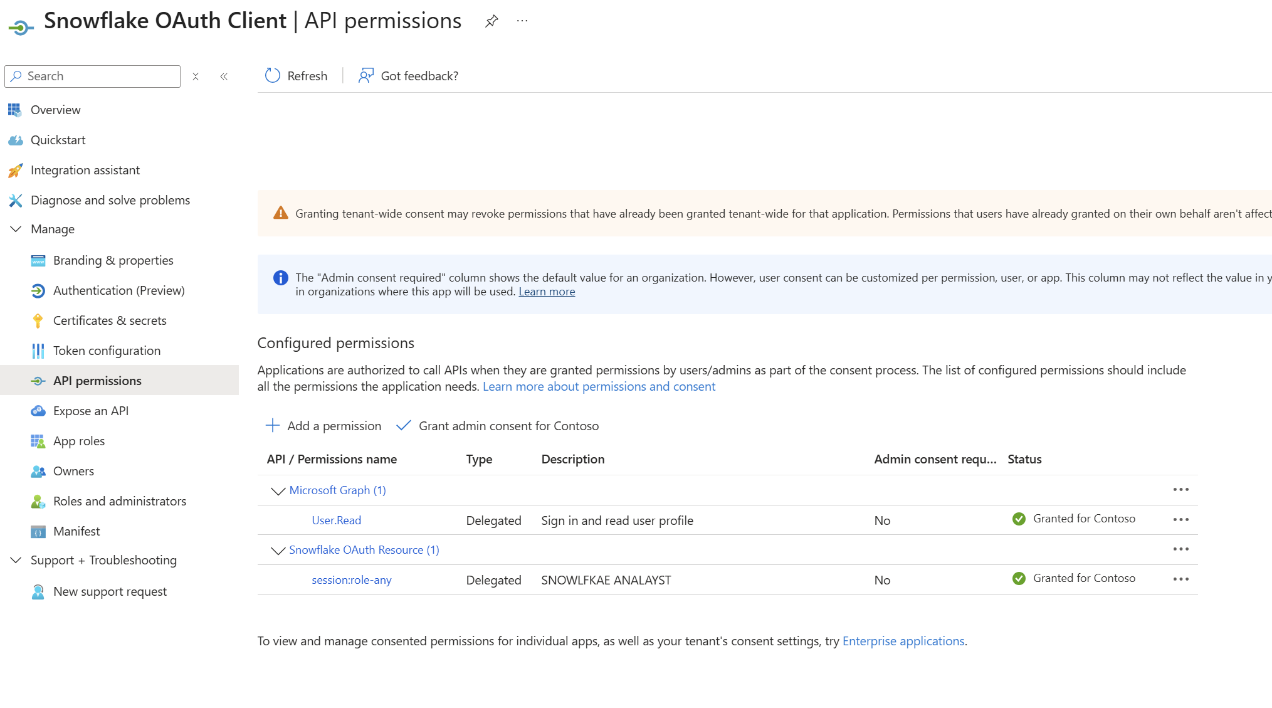Screen dimensions: 1272x708
Task: Open the ellipsis menu for the Microsoft Graph group
Action: click(1181, 489)
